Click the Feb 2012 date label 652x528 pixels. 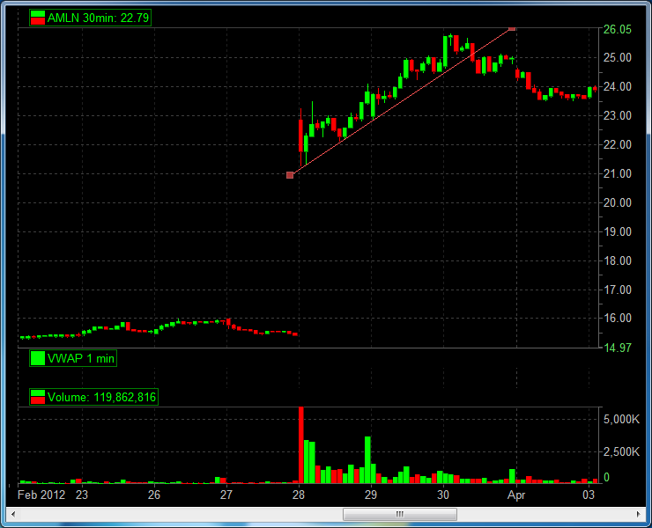[41, 495]
